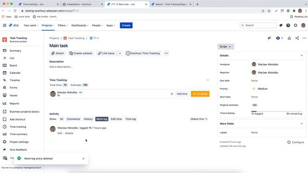Click the give feedback megaphone icon near issue

(x=269, y=38)
